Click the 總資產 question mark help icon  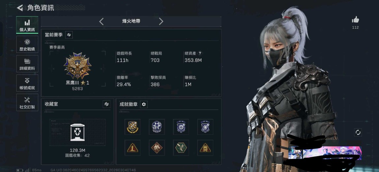click(x=200, y=53)
